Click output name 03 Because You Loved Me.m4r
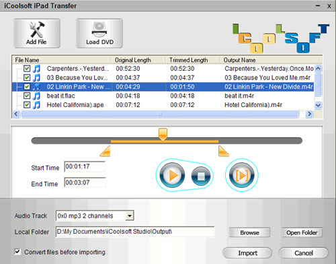Screen dimensions: 336x264 [x=267, y=77]
